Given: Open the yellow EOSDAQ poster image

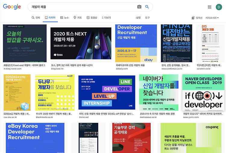Looking at the screenshot, I should click(x=17, y=93).
